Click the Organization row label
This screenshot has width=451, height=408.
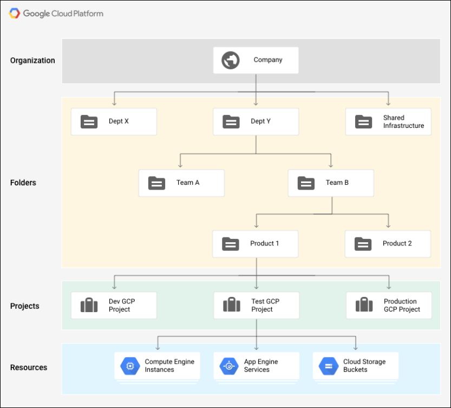click(x=32, y=61)
